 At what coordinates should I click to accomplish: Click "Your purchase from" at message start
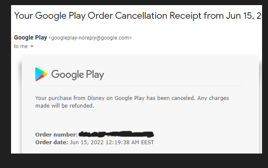pos(60,98)
